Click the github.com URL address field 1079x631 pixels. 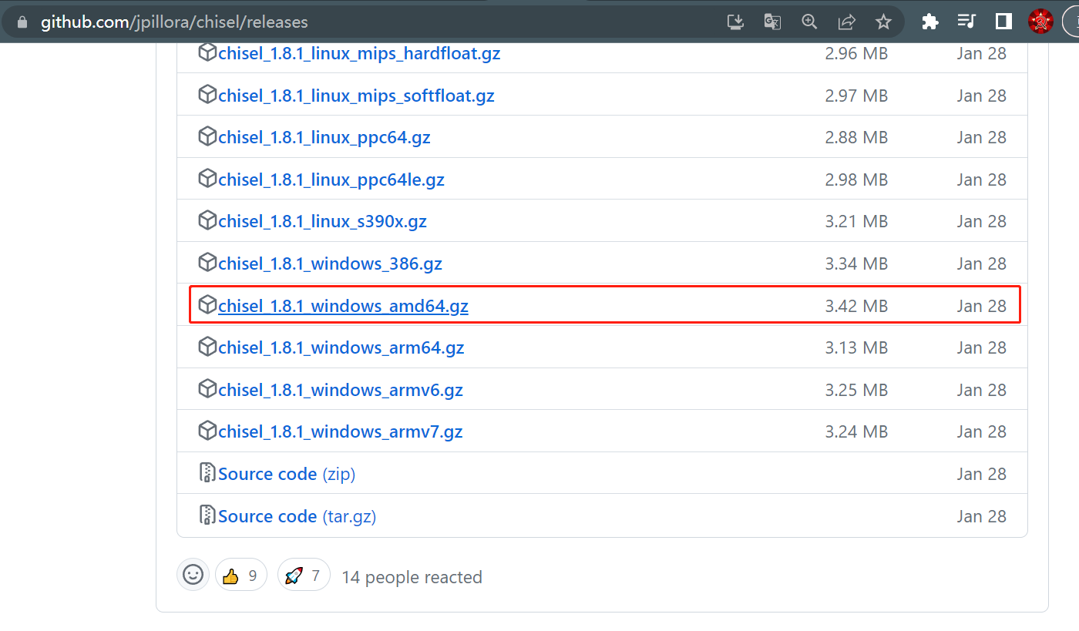(174, 22)
